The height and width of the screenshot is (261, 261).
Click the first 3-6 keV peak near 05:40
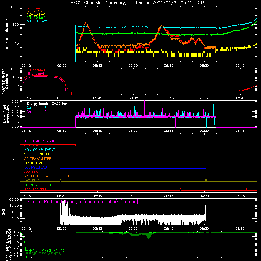[86, 22]
